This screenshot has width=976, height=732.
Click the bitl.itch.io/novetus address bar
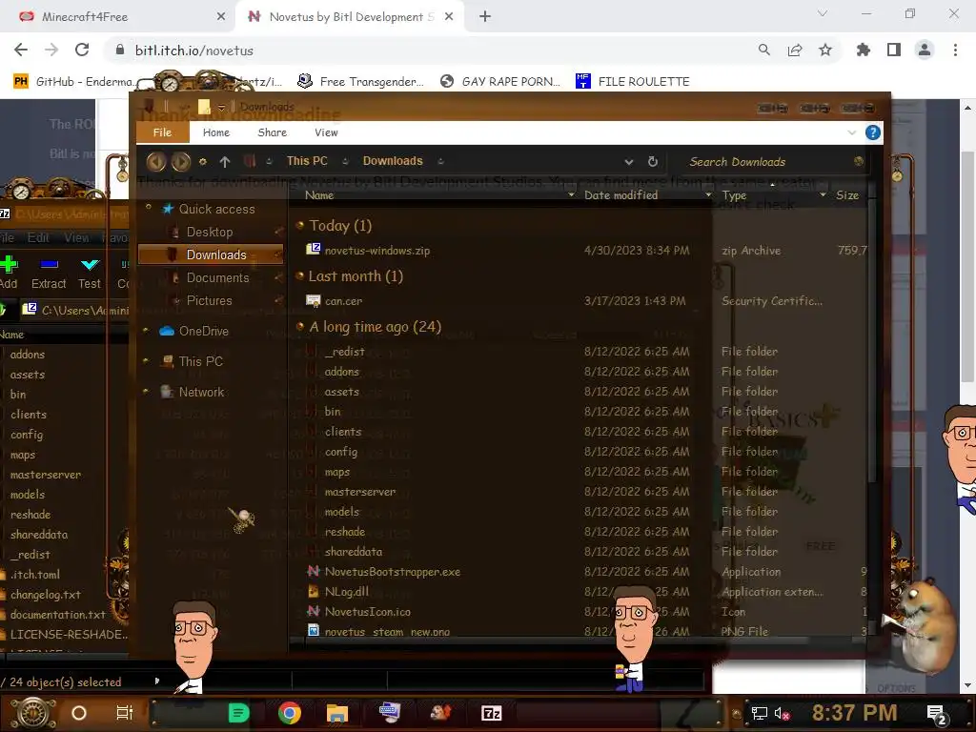[x=430, y=51]
